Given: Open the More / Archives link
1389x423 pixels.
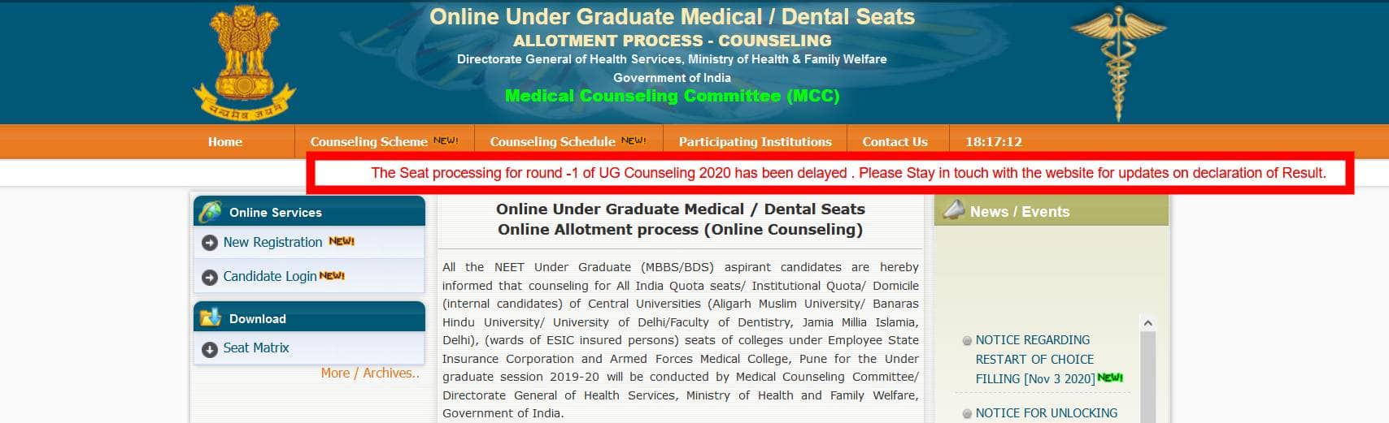Looking at the screenshot, I should pyautogui.click(x=370, y=373).
